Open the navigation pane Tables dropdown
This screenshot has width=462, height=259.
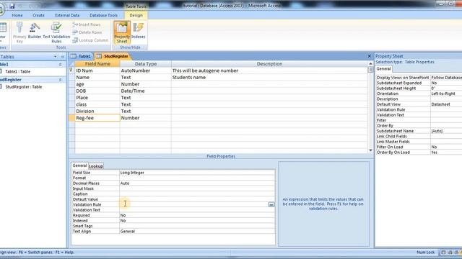point(55,57)
